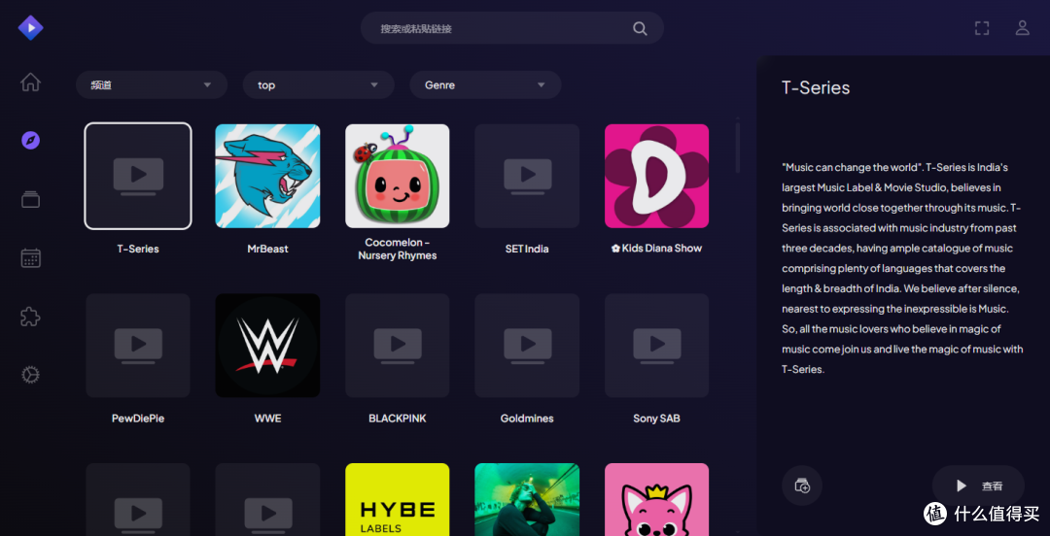Select the Sony SAB placeholder thumbnail
The height and width of the screenshot is (536, 1050).
(x=657, y=346)
